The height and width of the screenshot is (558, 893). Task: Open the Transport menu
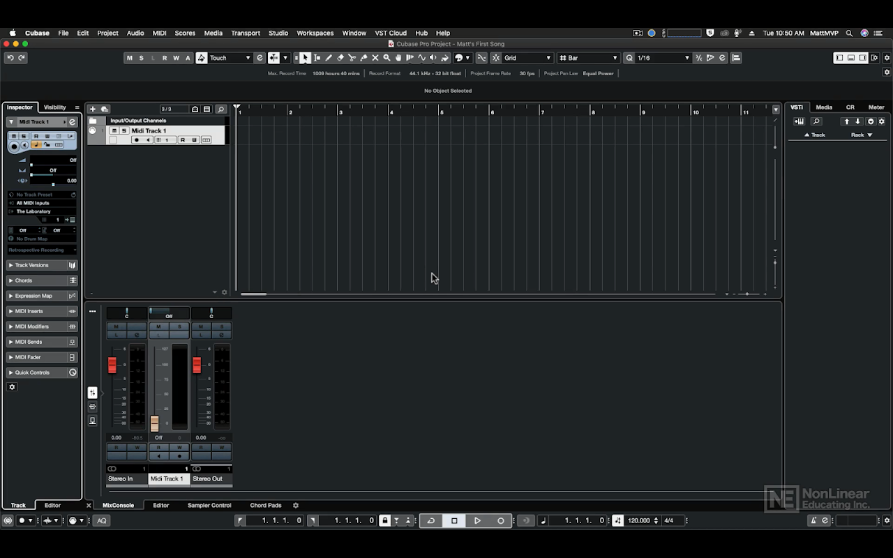pos(246,33)
